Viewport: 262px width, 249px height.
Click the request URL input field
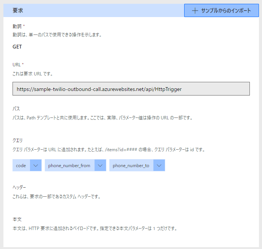coord(131,89)
